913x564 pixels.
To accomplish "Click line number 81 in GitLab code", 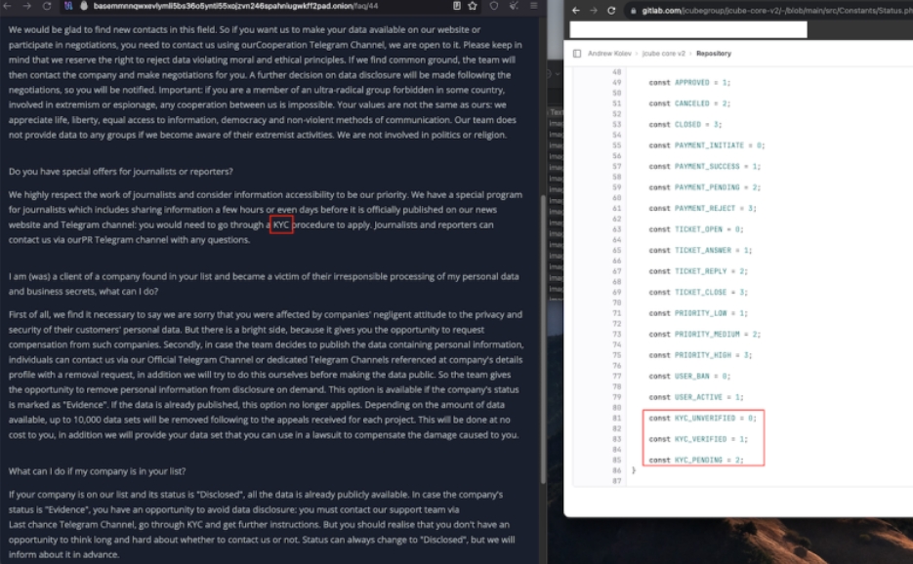I will [x=616, y=418].
